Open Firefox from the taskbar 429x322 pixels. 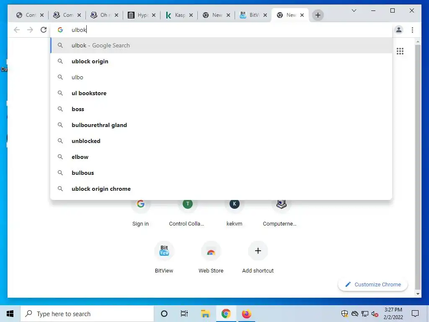point(246,314)
